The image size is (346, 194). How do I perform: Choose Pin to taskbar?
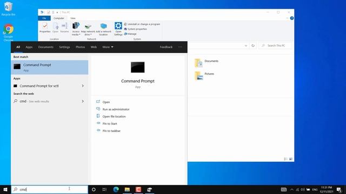point(111,131)
